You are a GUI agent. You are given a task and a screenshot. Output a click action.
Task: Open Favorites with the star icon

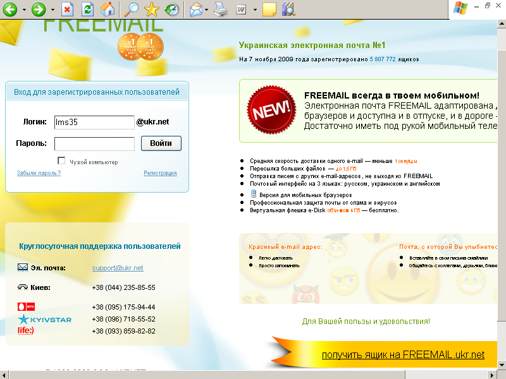click(x=152, y=9)
